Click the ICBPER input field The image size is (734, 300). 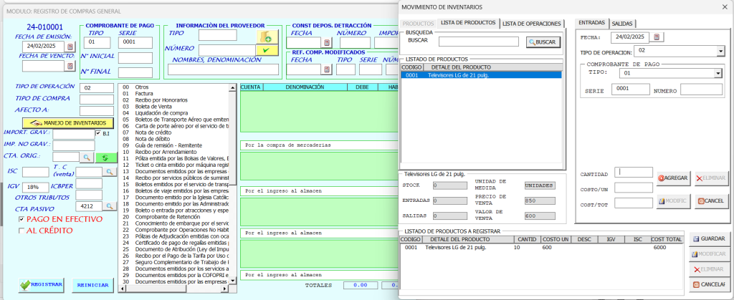click(89, 183)
